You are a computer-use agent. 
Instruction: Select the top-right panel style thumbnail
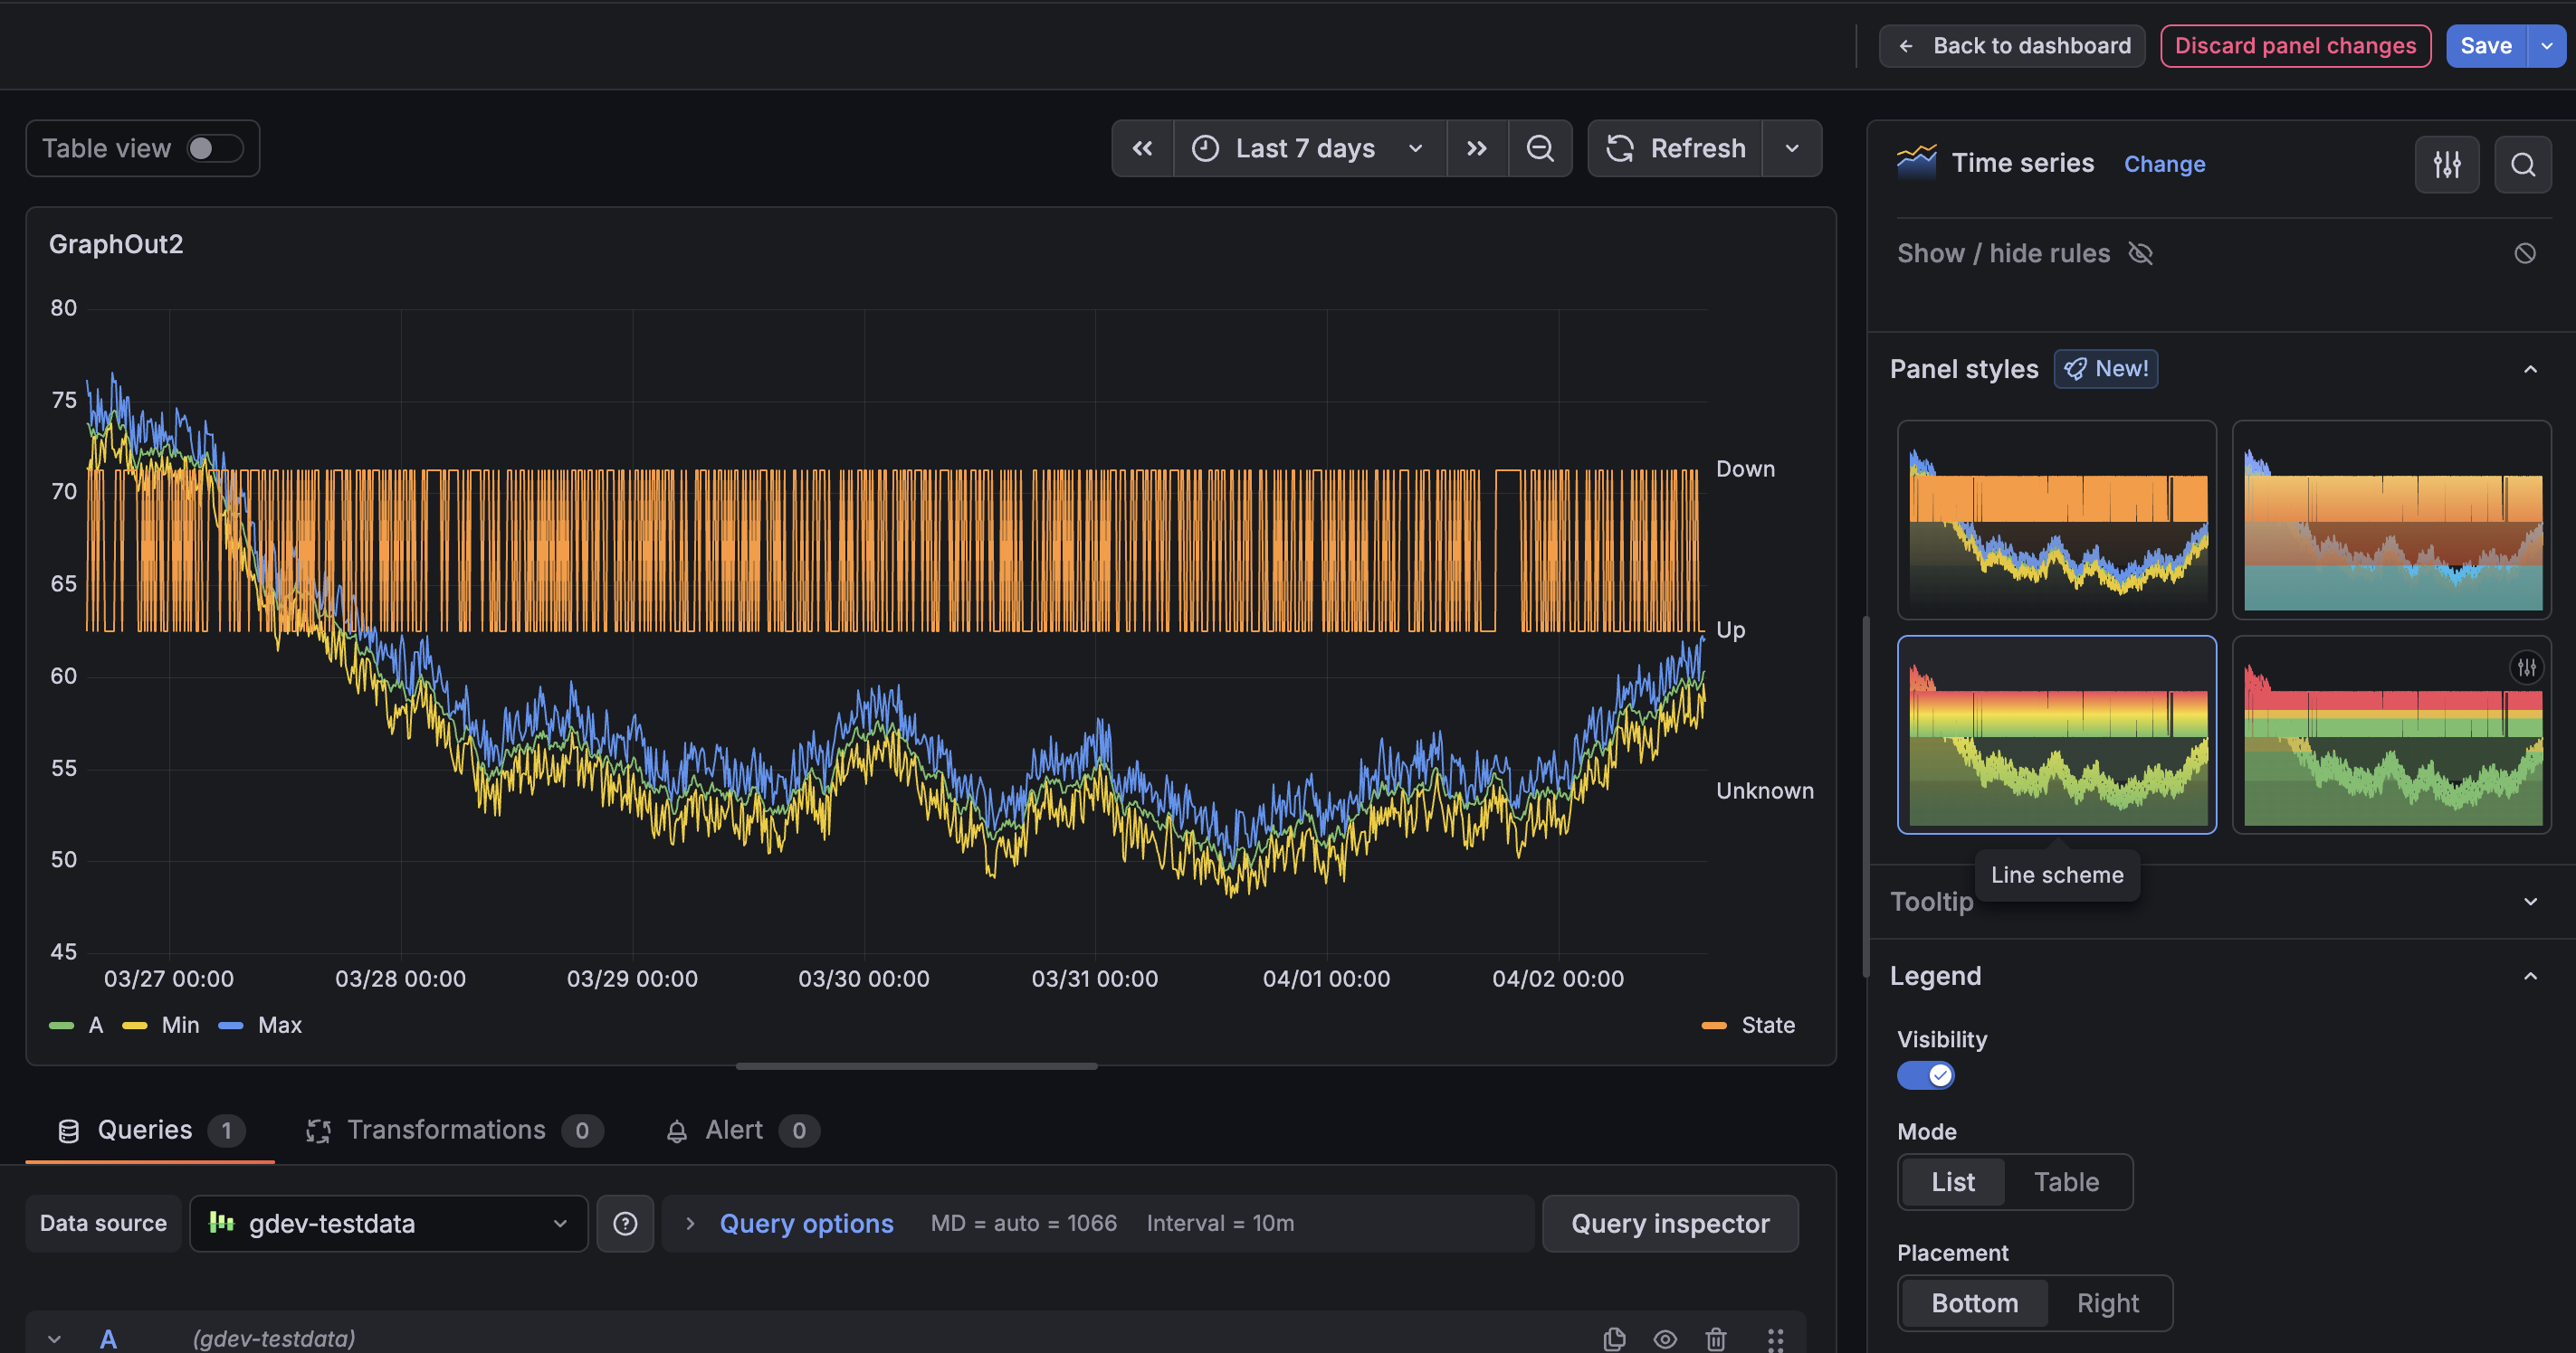coord(2391,520)
